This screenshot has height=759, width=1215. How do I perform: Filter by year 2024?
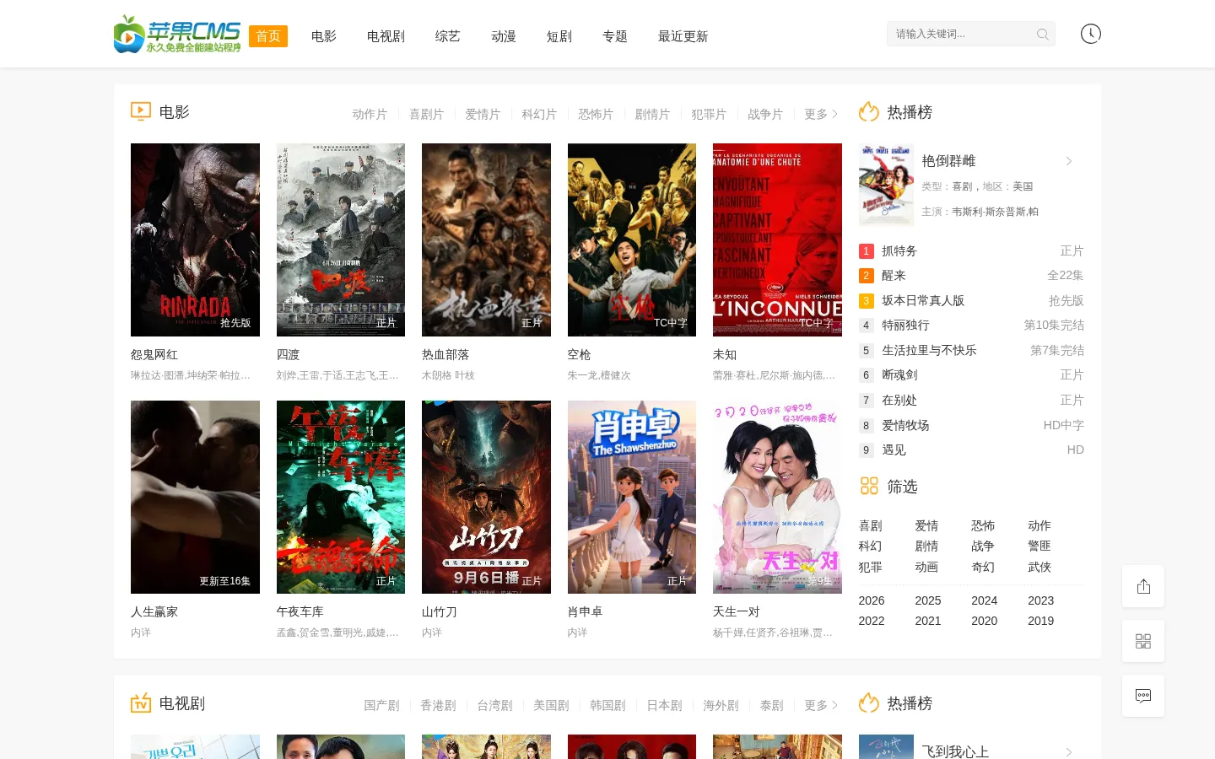point(985,600)
